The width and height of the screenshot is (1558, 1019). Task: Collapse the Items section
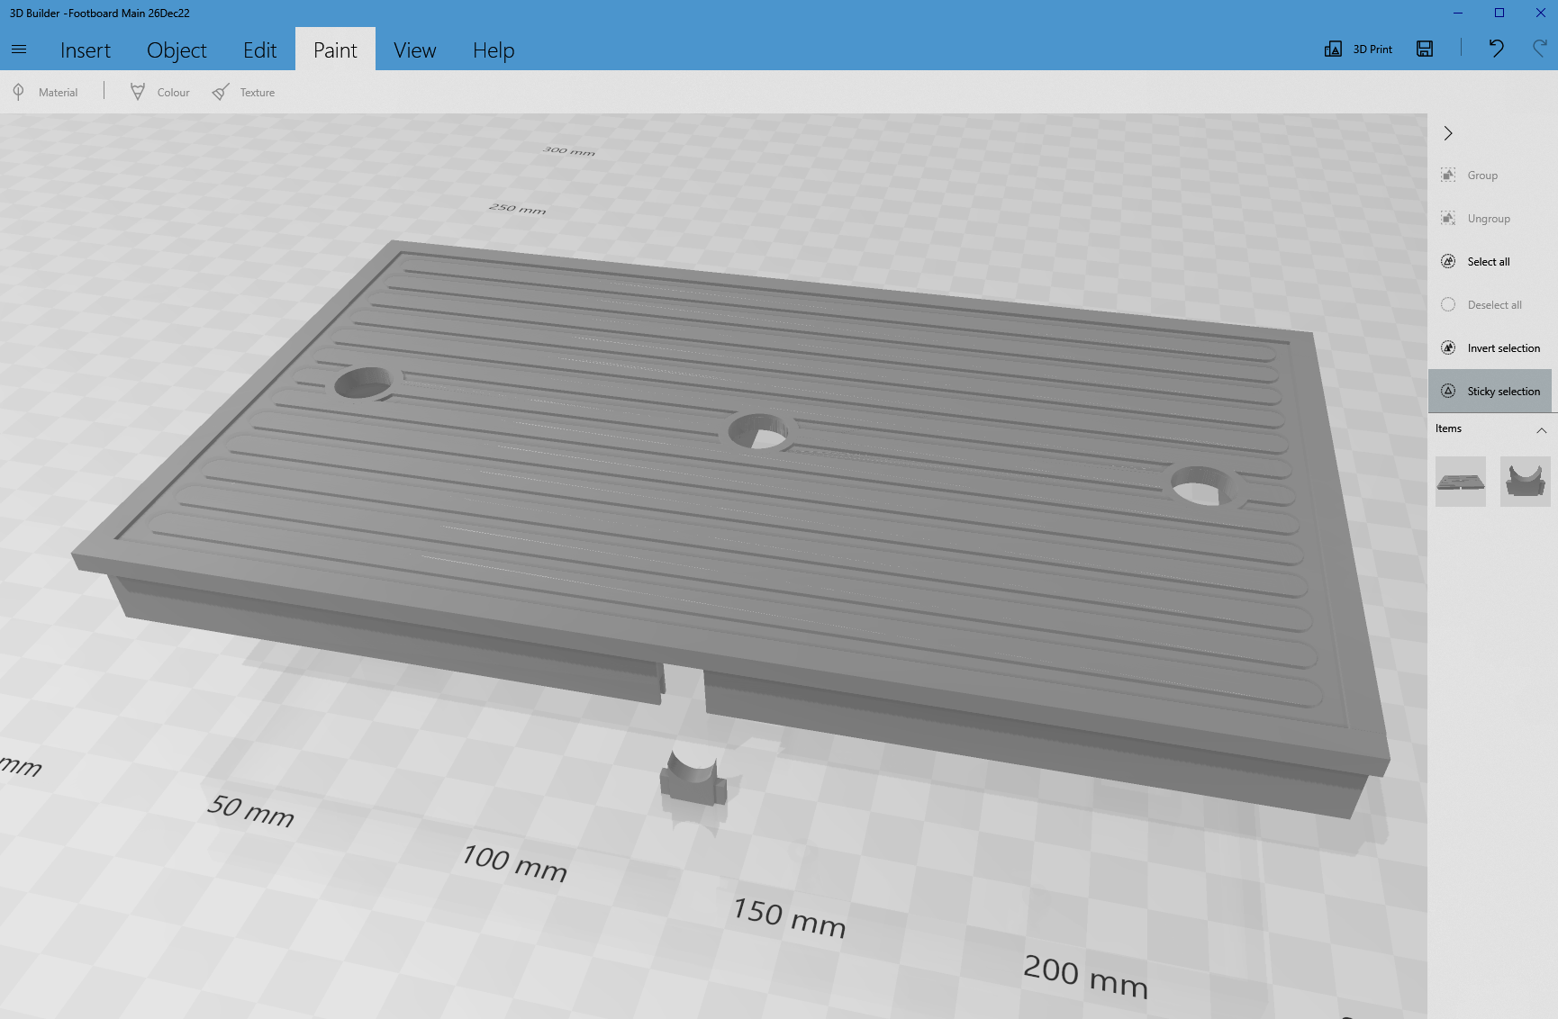click(x=1542, y=430)
